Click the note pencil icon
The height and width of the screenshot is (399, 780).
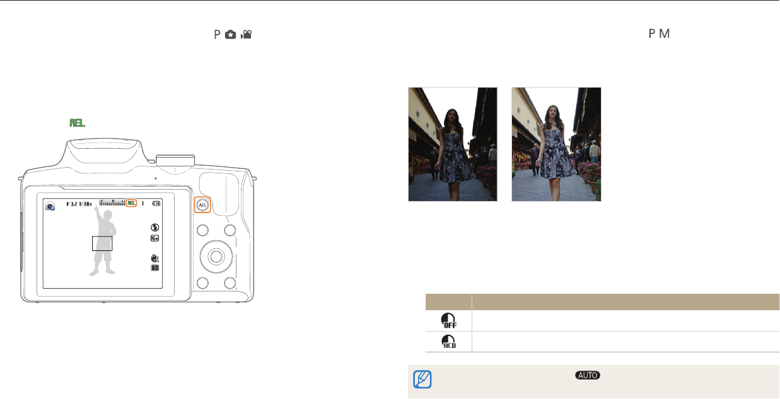(x=421, y=380)
